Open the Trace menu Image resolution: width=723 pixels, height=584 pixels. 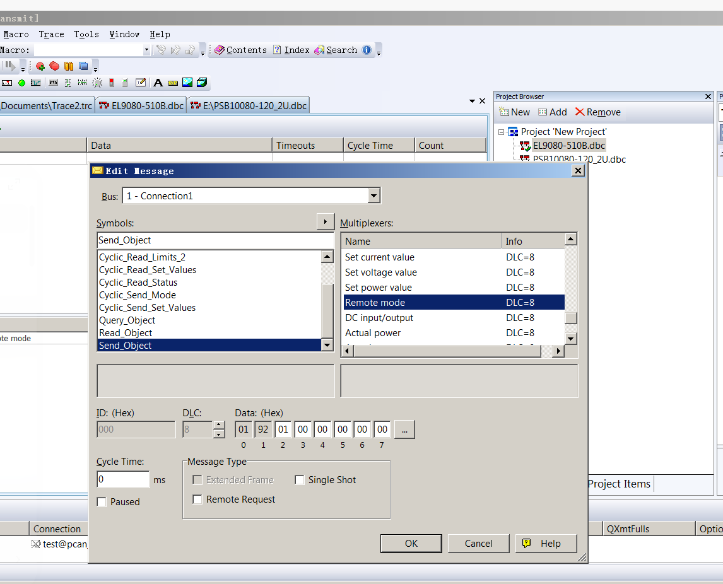pyautogui.click(x=51, y=35)
